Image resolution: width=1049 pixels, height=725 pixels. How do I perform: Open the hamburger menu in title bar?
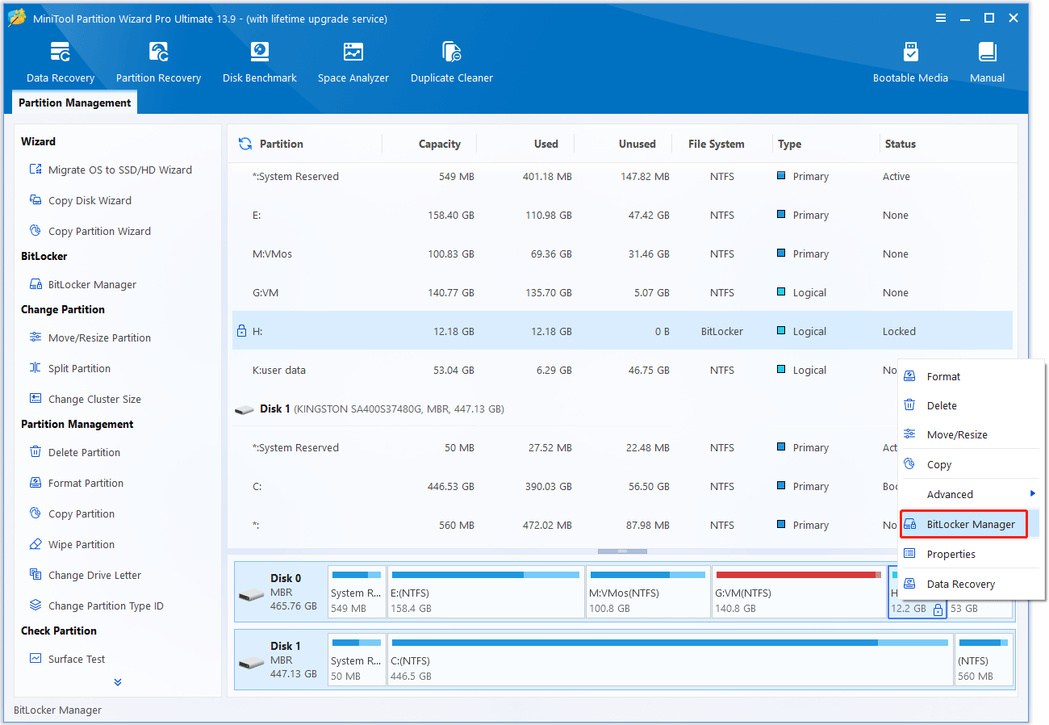coord(941,18)
